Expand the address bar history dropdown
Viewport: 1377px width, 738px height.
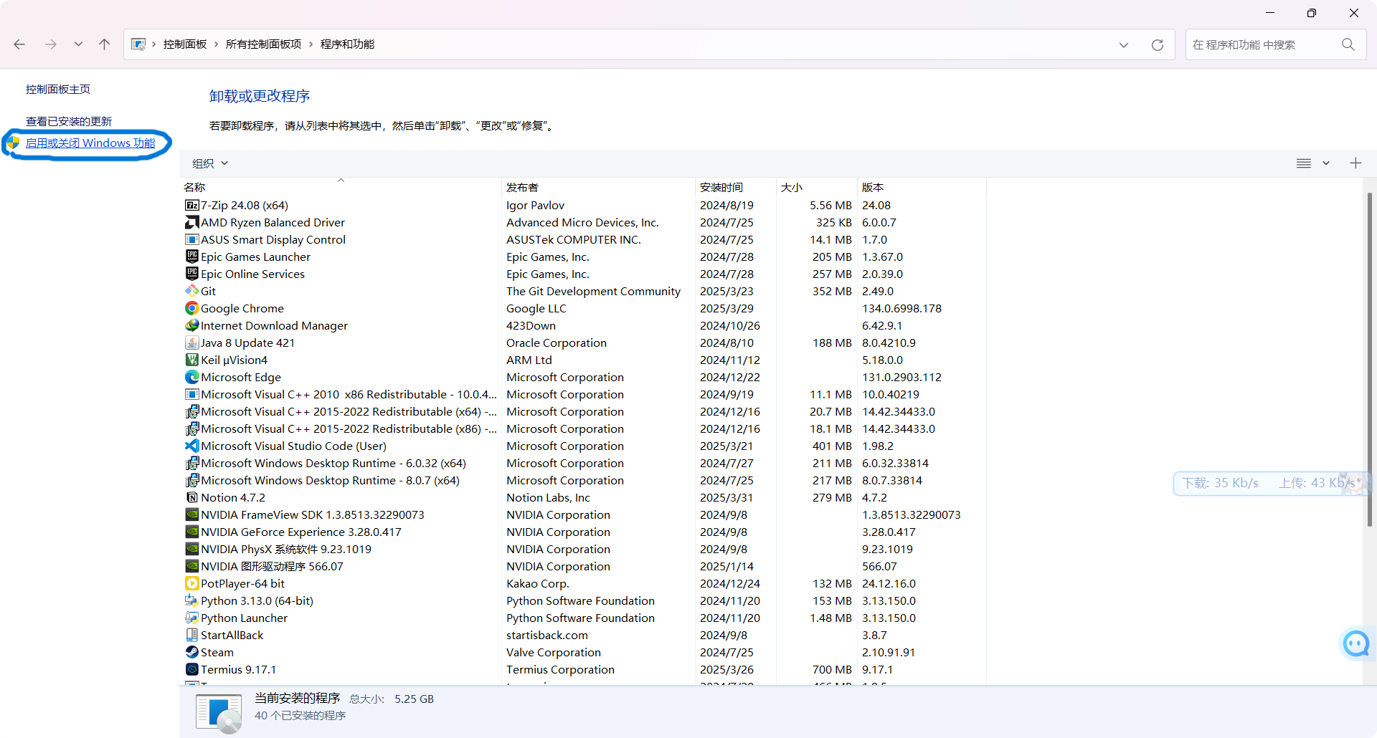click(x=1123, y=45)
